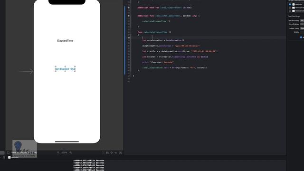Screen dimensions: 304x171
Task: Toggle the Wrap lines checkbox
Action: coord(301,37)
